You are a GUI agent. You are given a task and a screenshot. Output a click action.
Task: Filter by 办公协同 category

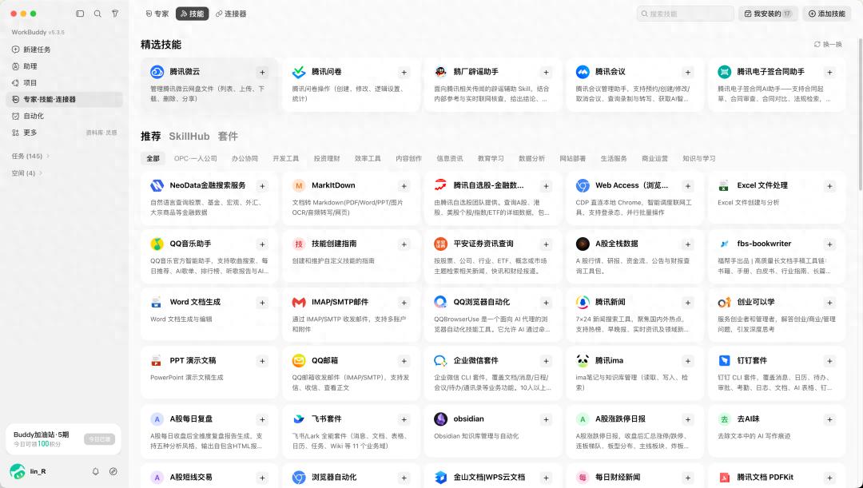245,158
